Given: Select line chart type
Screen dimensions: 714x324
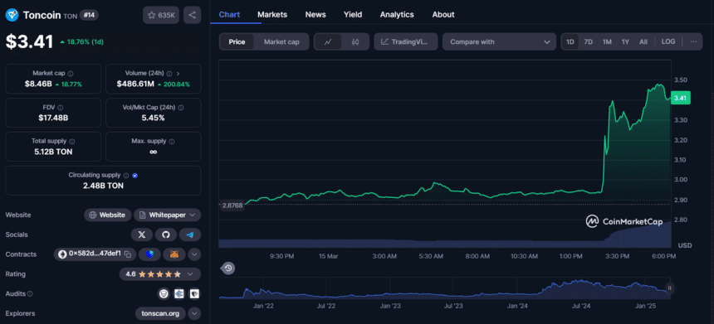Looking at the screenshot, I should coord(328,41).
